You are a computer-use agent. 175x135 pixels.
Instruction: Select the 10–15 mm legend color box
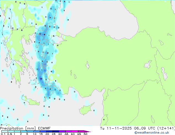tap(37, 131)
